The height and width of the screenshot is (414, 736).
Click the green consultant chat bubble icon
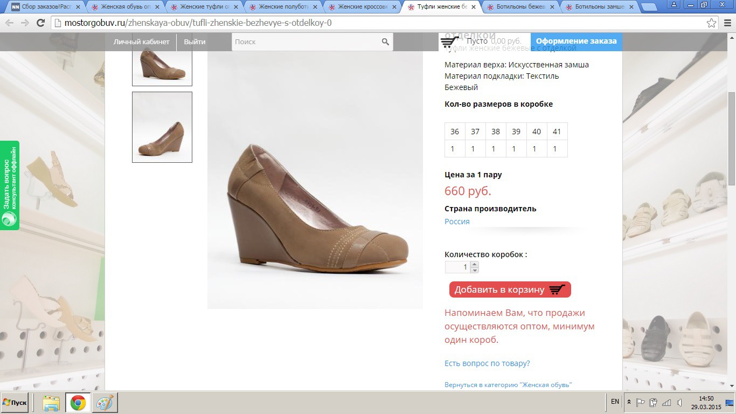9,219
